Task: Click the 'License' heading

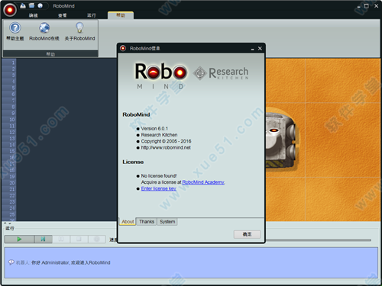Action: point(133,162)
